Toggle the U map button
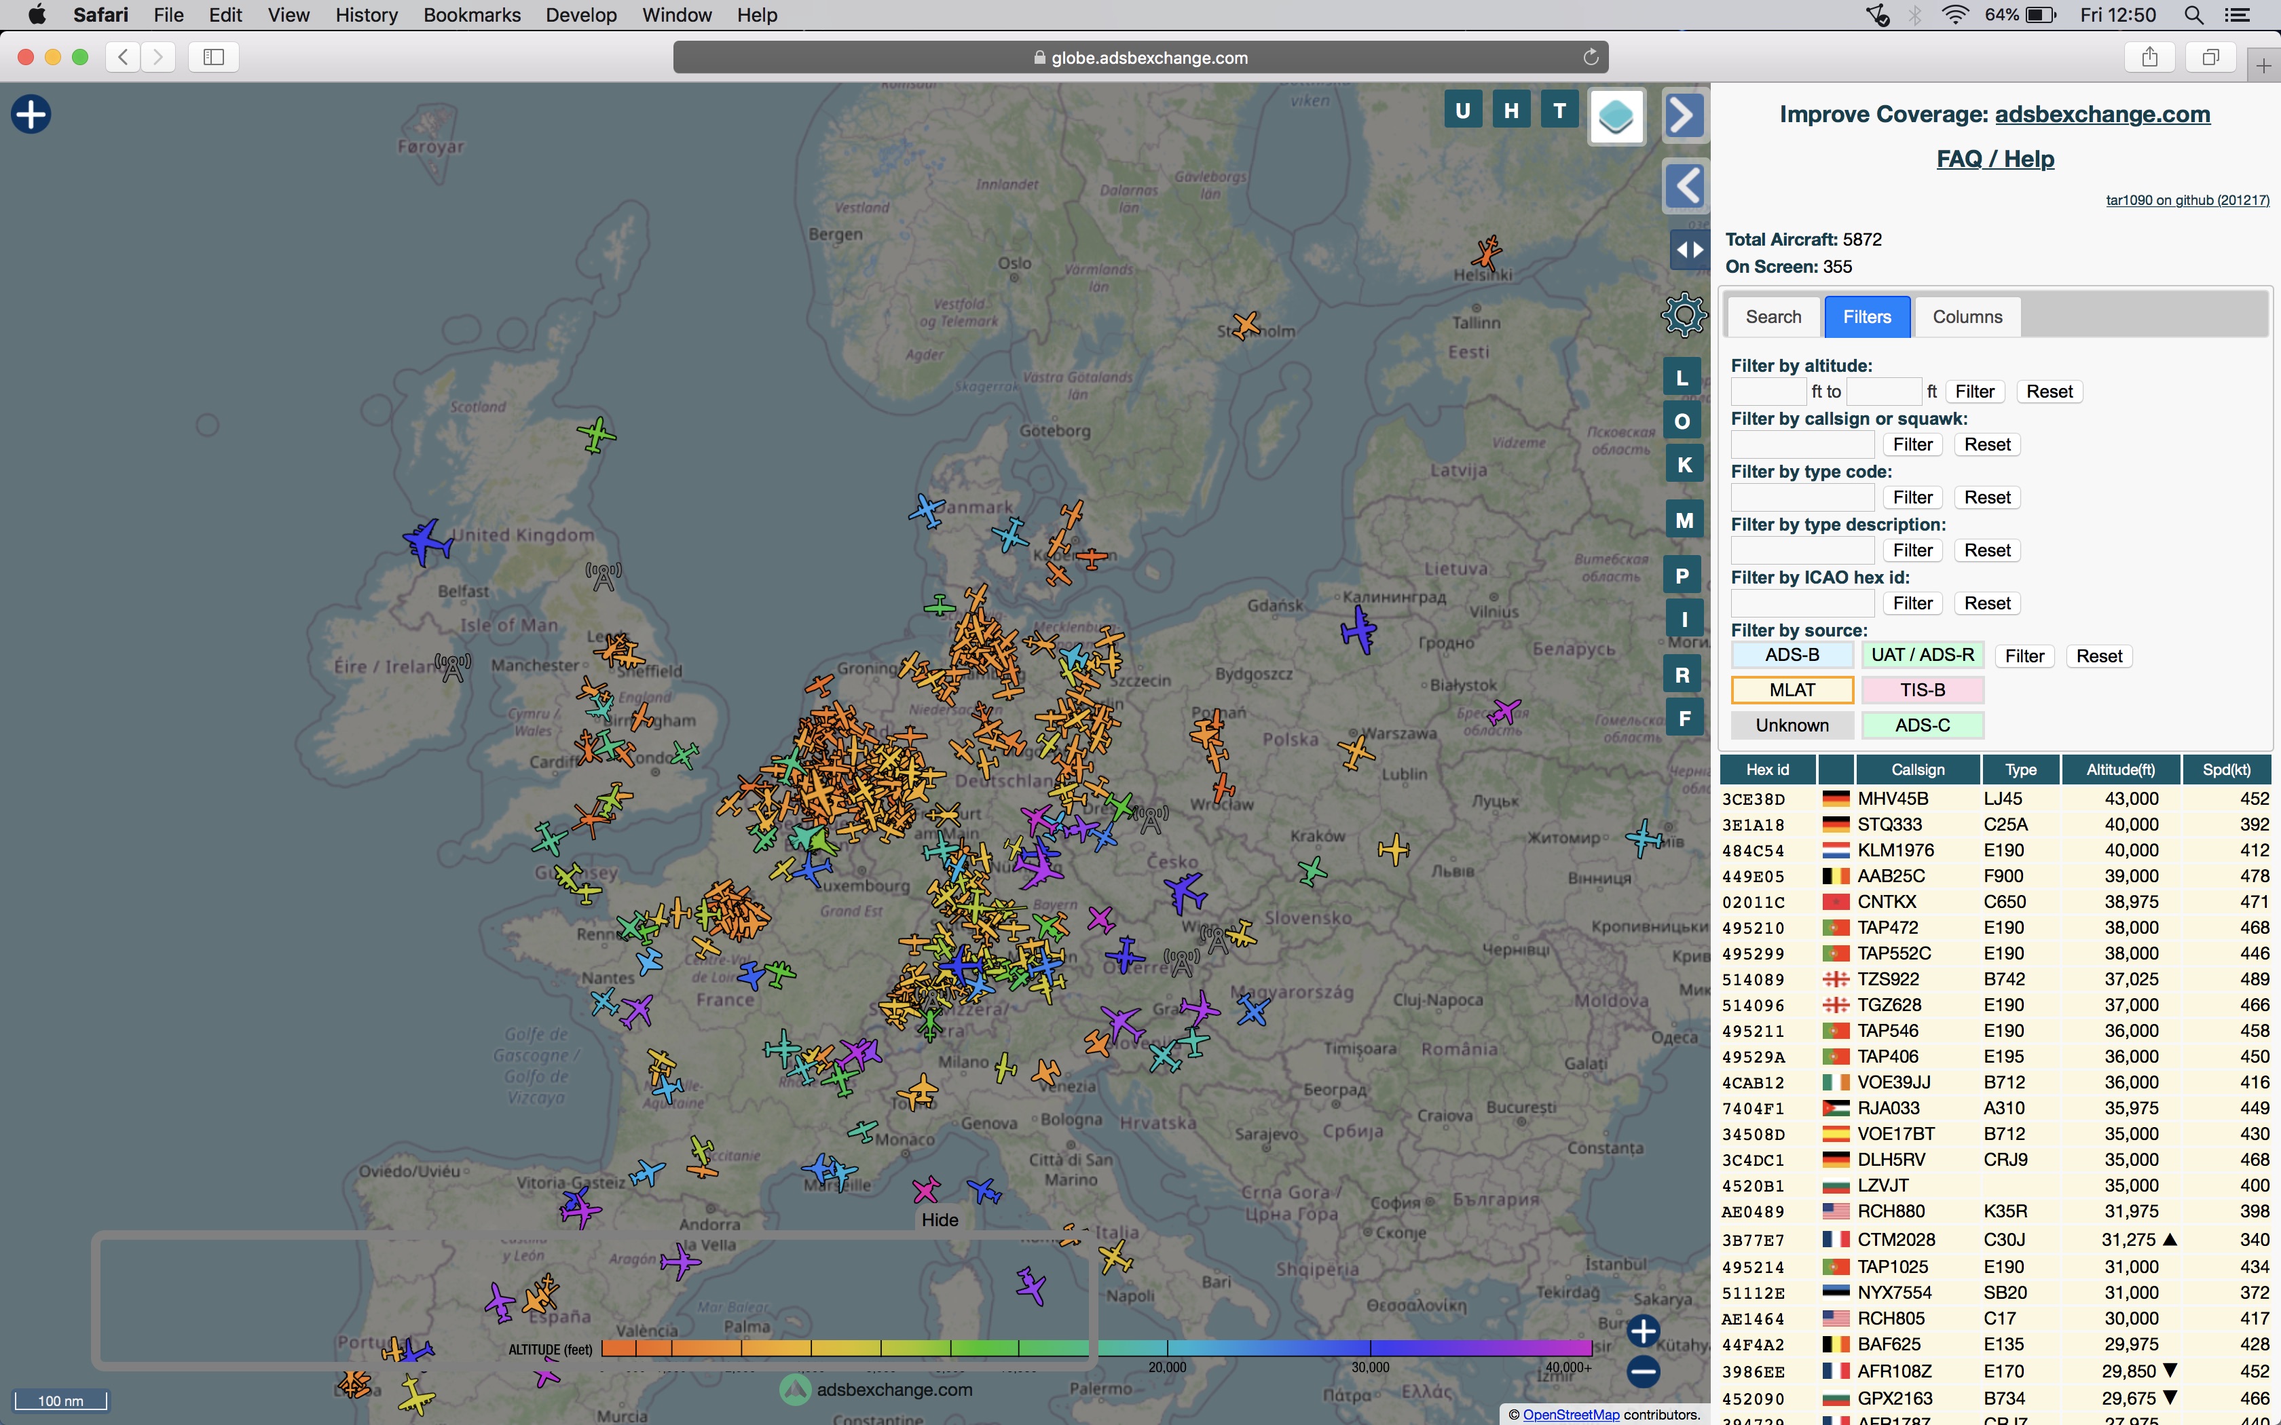This screenshot has width=2281, height=1425. click(x=1463, y=110)
